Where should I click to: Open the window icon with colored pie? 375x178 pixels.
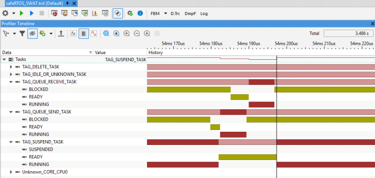pos(85,14)
